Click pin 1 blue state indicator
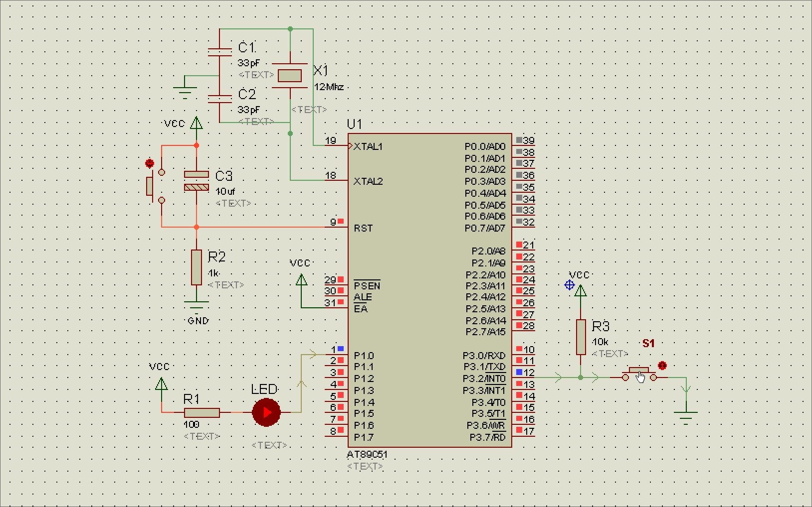 (341, 349)
